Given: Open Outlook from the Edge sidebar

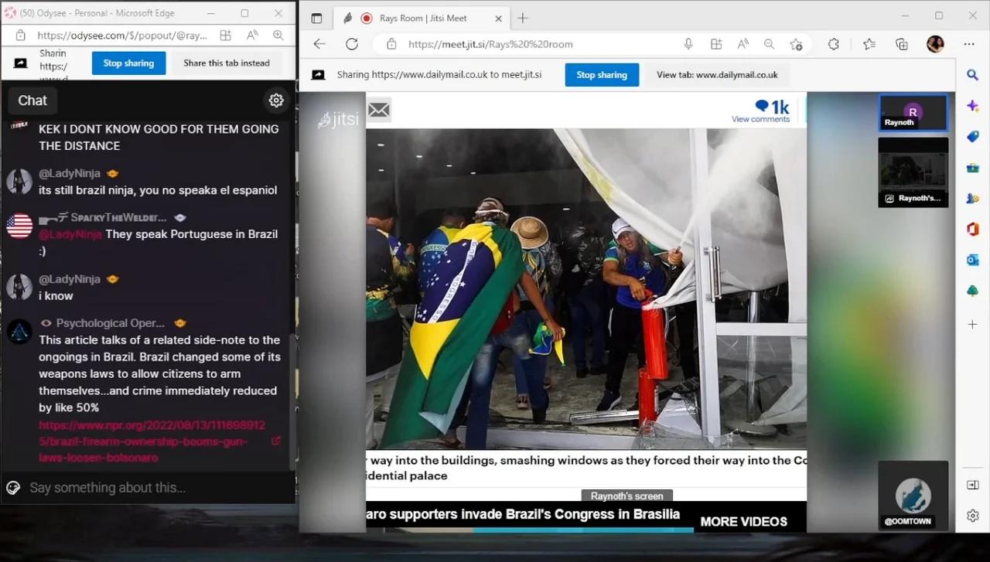Looking at the screenshot, I should pyautogui.click(x=972, y=261).
